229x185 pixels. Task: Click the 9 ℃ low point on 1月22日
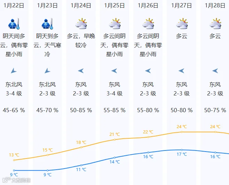(14, 170)
